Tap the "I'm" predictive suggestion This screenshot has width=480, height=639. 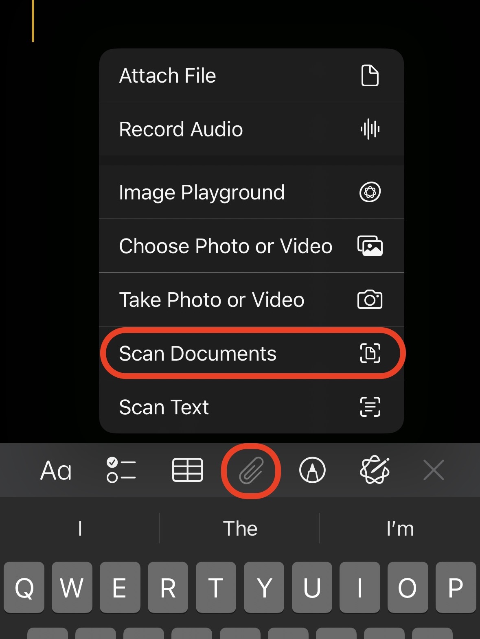point(400,528)
